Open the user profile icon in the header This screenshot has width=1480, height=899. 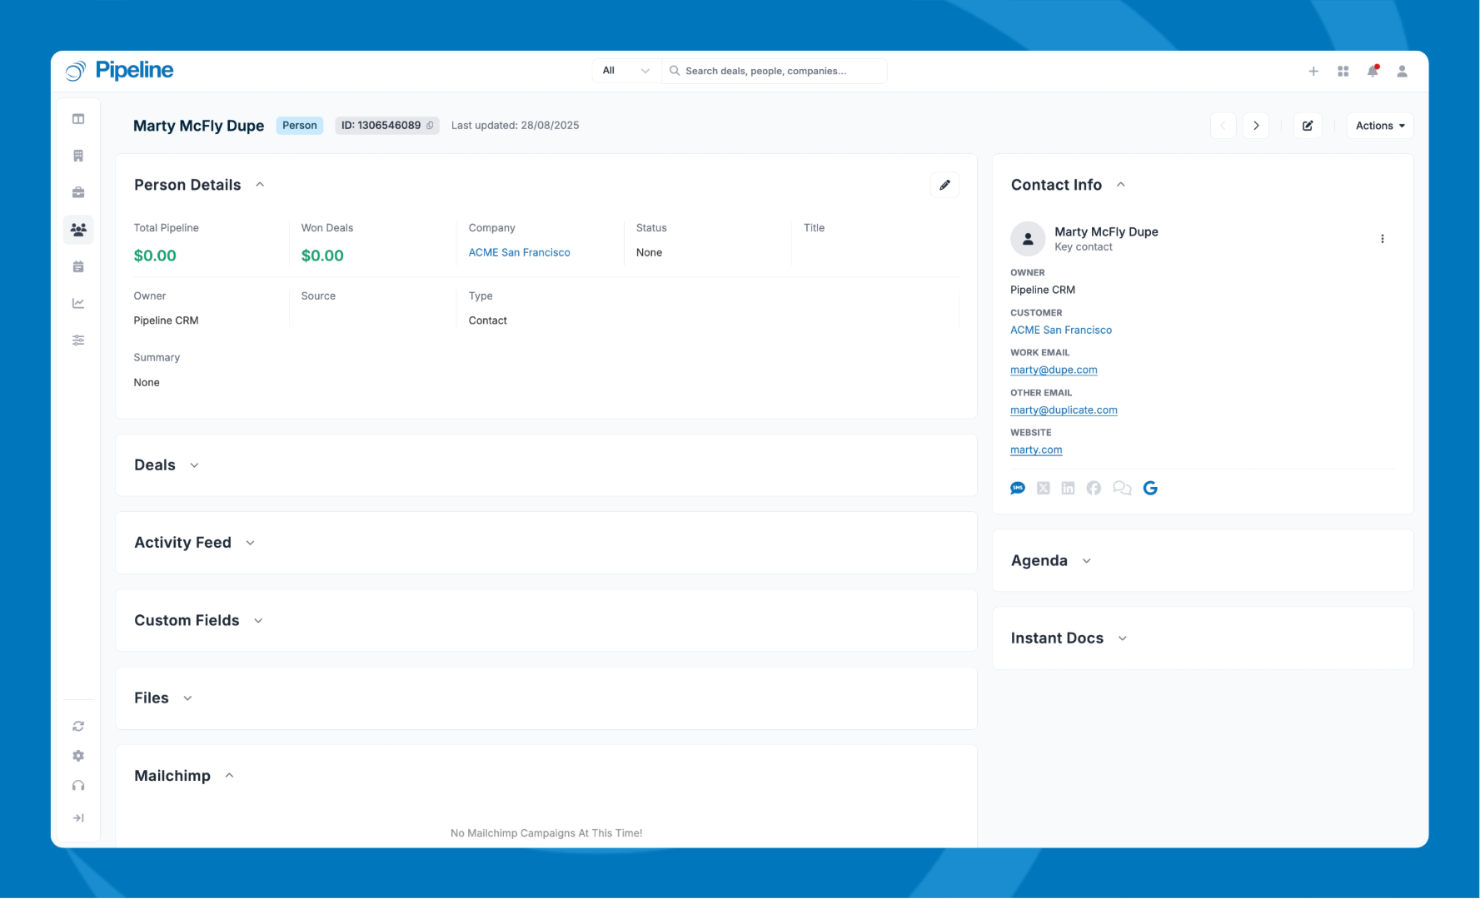(x=1403, y=72)
